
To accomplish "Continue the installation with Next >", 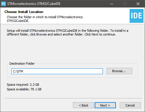I will [105, 105].
